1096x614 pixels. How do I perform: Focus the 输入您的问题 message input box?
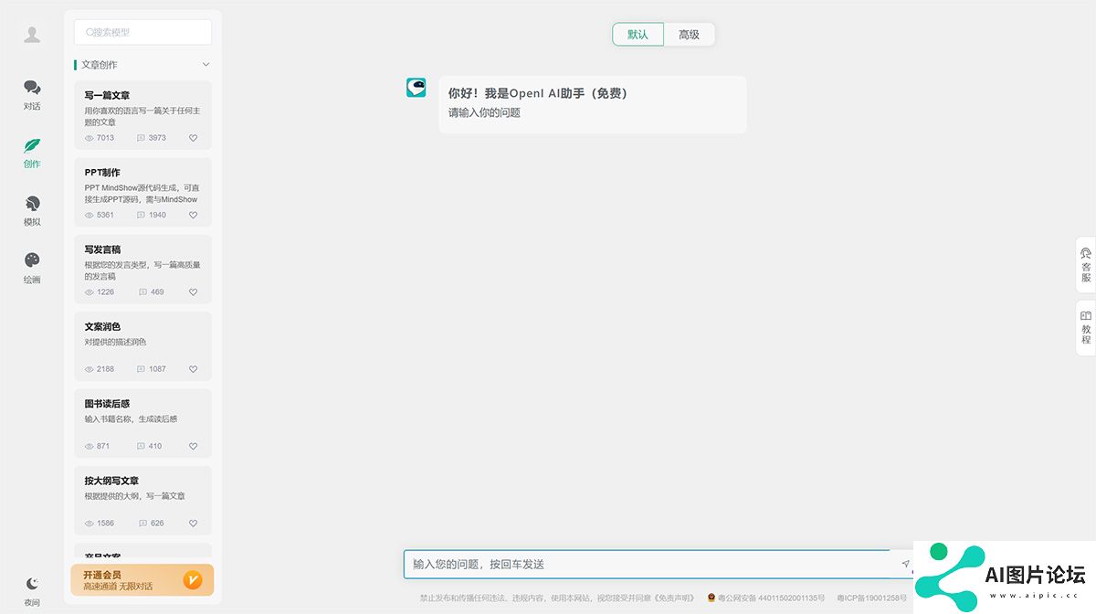coord(647,564)
